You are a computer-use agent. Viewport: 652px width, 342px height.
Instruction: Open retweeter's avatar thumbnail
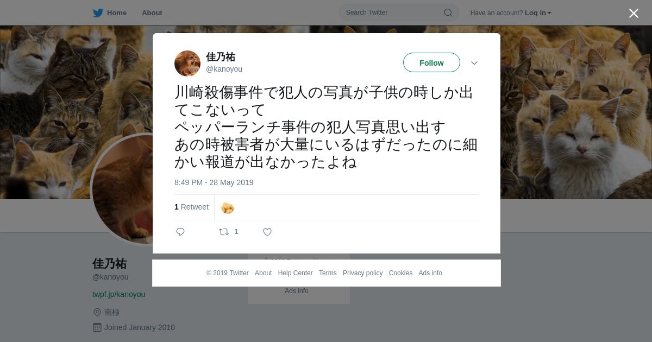click(x=228, y=208)
